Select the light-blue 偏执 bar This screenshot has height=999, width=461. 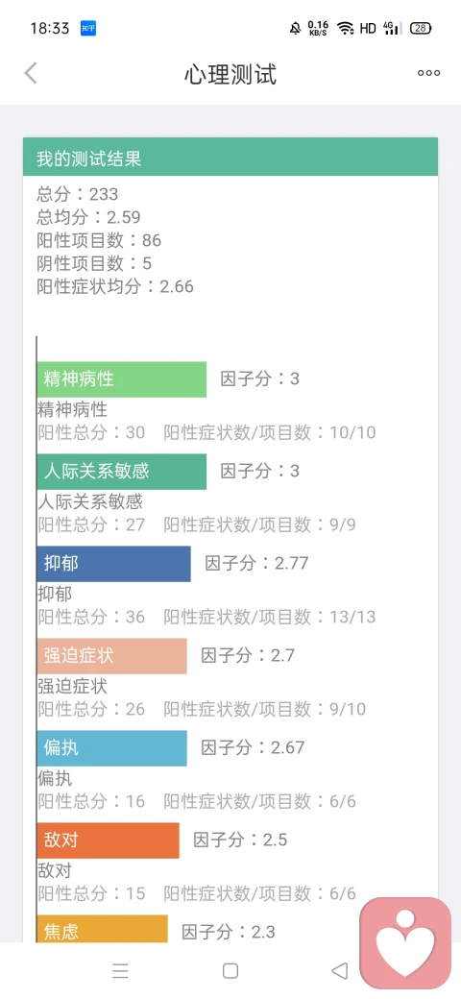112,748
